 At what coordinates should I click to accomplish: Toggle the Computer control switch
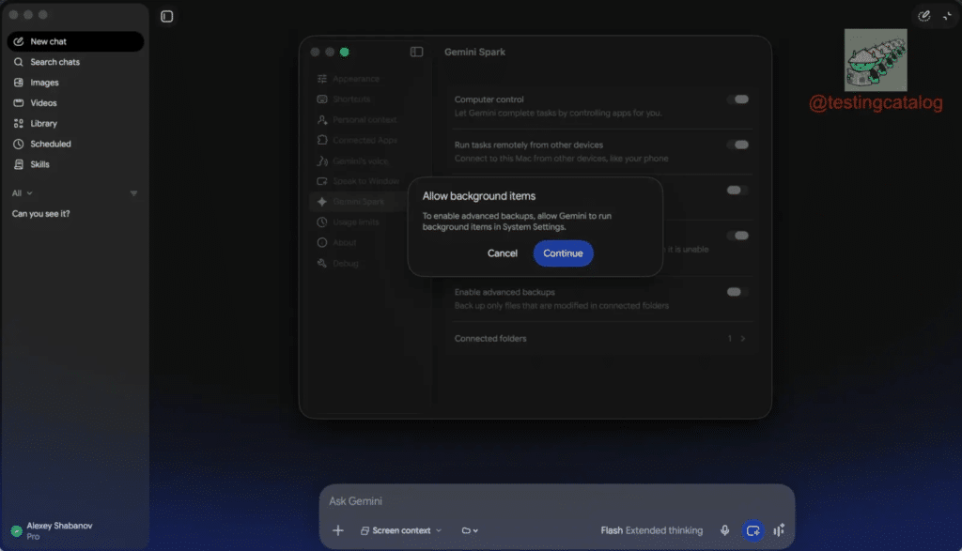pyautogui.click(x=737, y=99)
